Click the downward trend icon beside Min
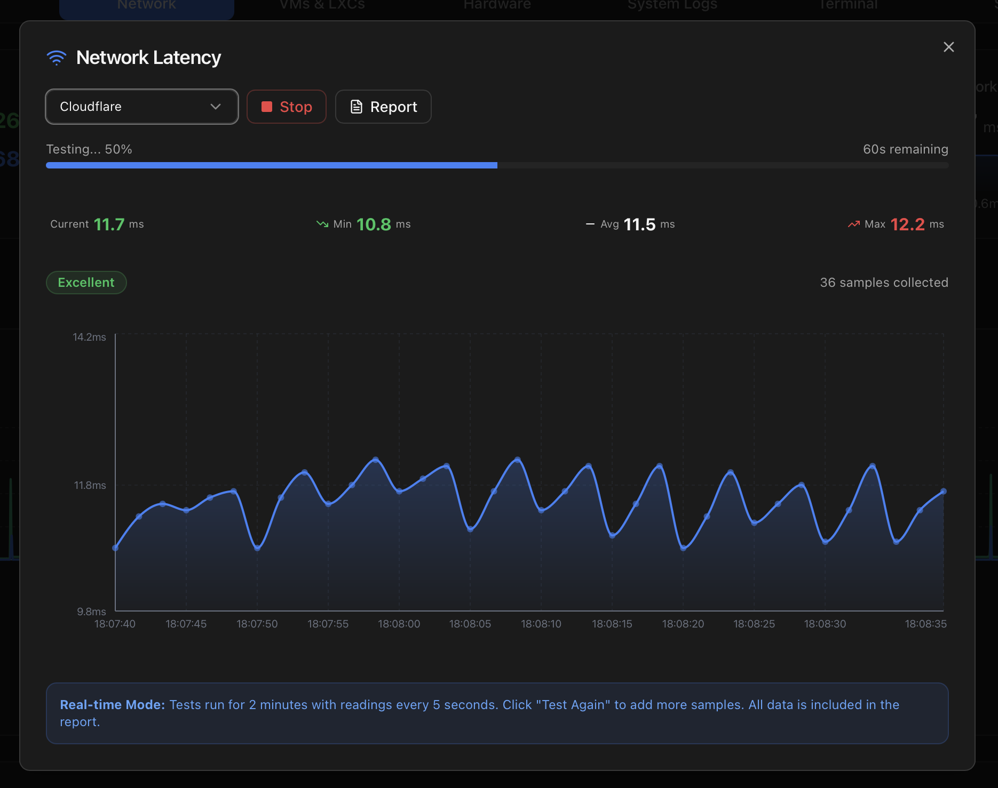Viewport: 998px width, 788px height. click(x=322, y=224)
